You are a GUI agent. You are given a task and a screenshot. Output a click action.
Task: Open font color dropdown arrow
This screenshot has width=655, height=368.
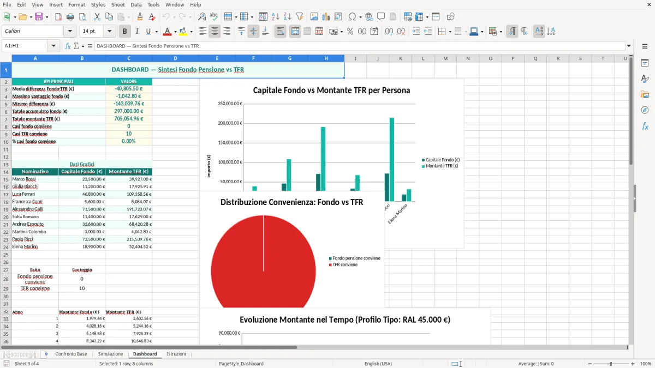coord(175,32)
